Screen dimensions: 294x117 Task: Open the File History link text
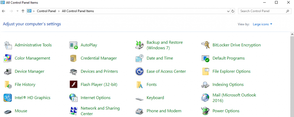click(25, 85)
